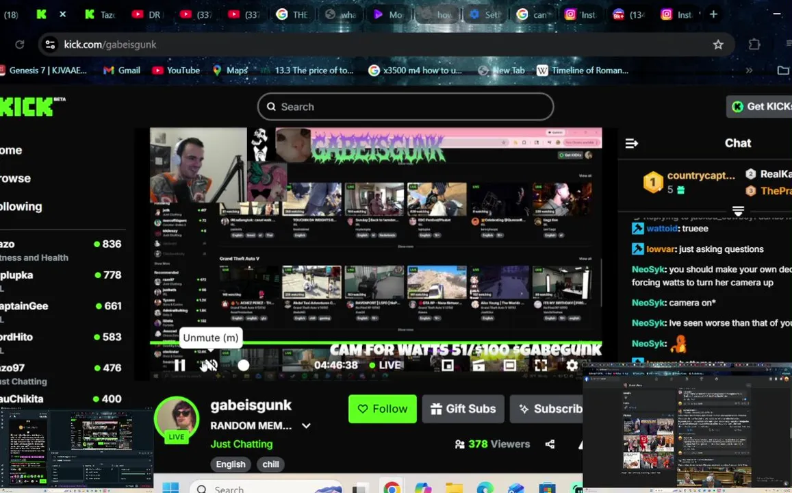792x493 pixels.
Task: Open gabeisgunk channel name link
Action: pyautogui.click(x=251, y=405)
